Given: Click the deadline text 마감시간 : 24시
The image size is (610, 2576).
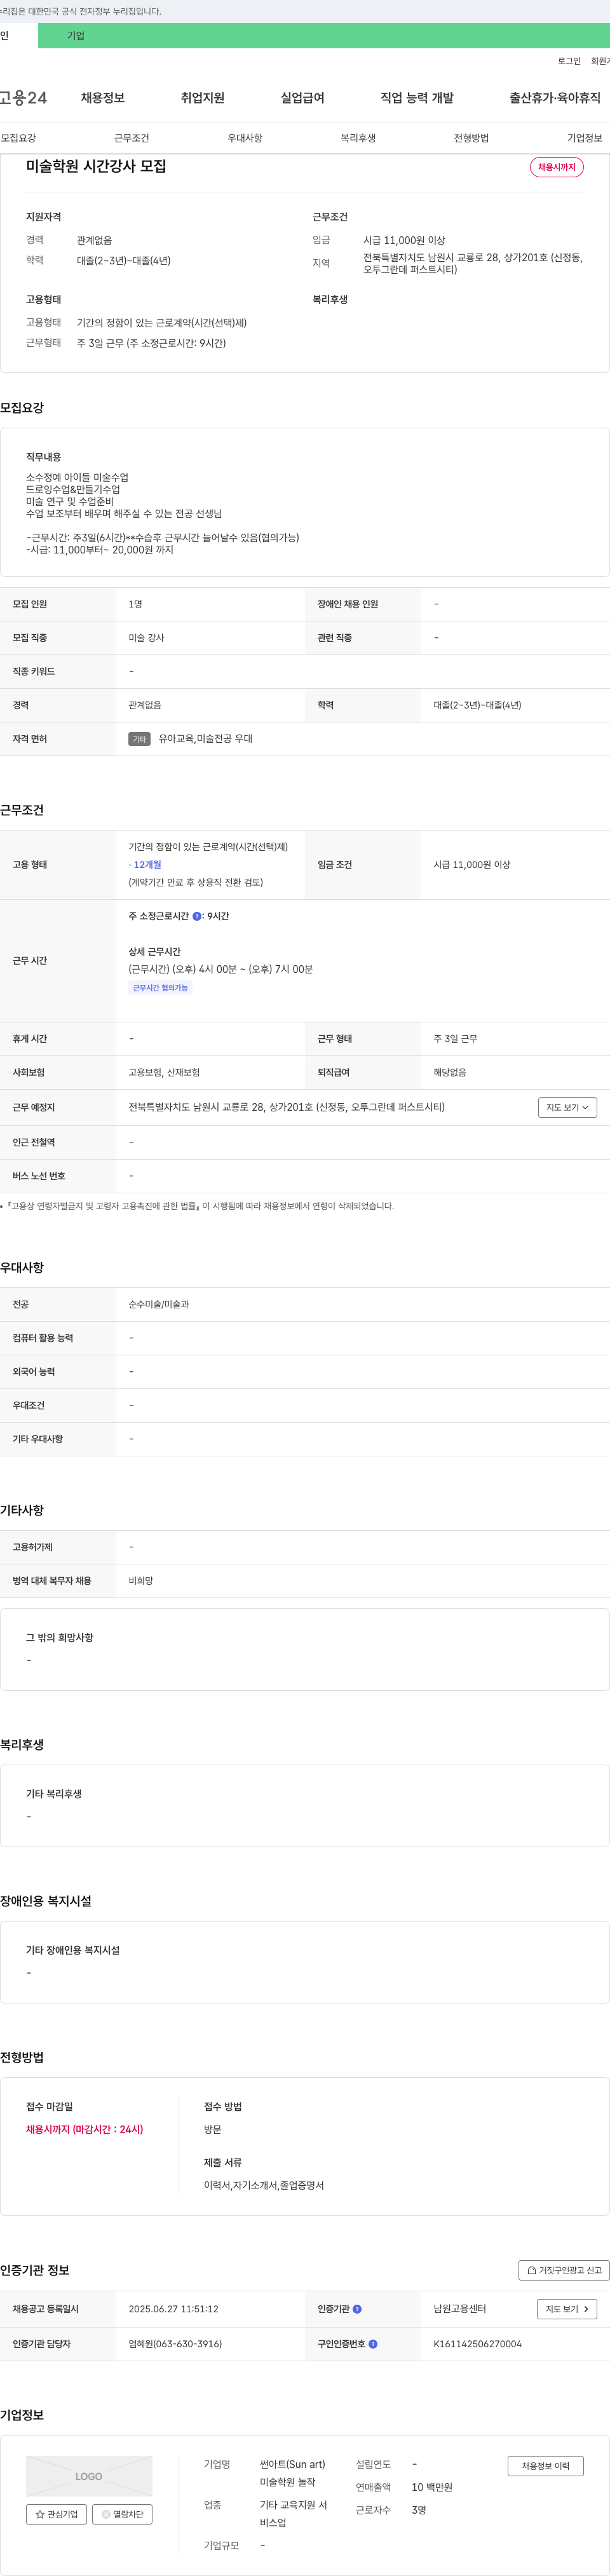Looking at the screenshot, I should click(x=108, y=2129).
